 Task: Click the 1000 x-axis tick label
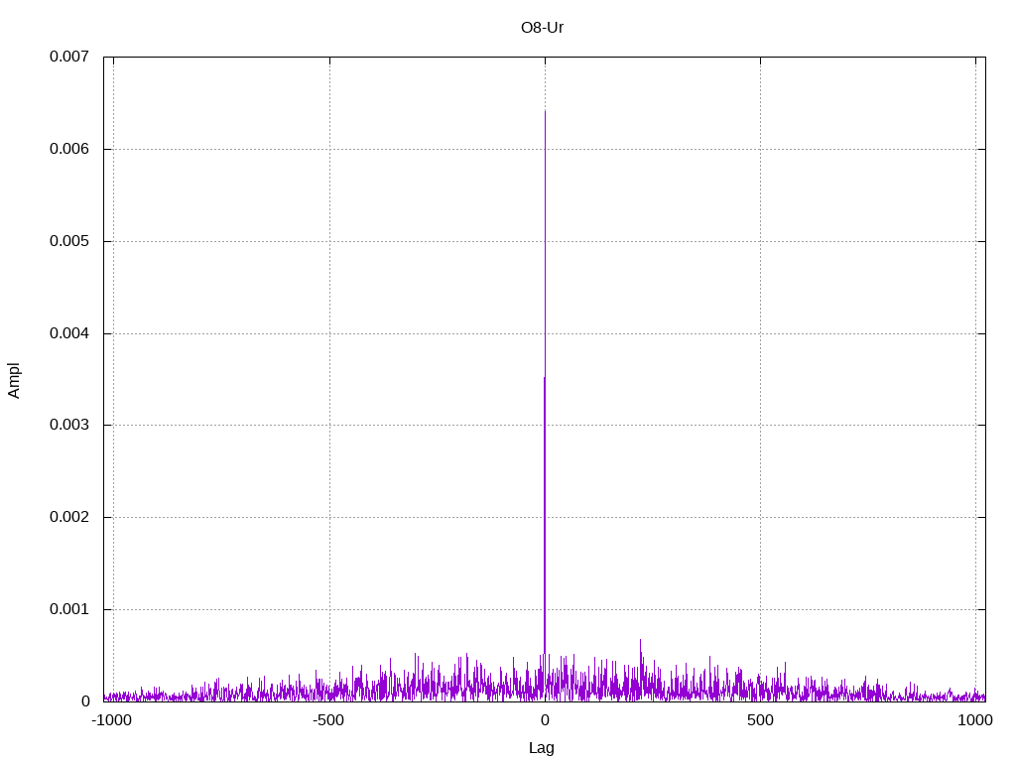point(976,720)
